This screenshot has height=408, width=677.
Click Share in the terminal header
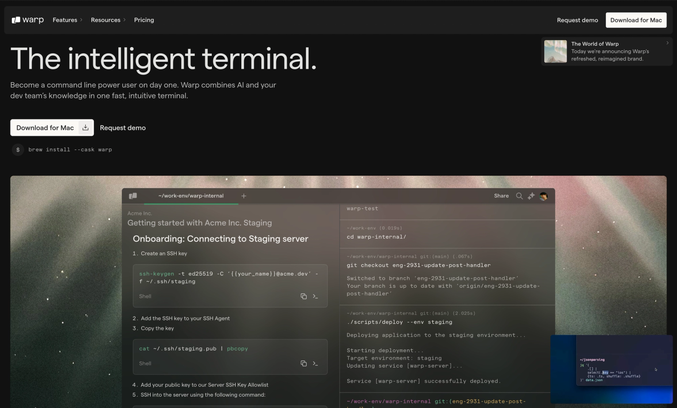[501, 196]
